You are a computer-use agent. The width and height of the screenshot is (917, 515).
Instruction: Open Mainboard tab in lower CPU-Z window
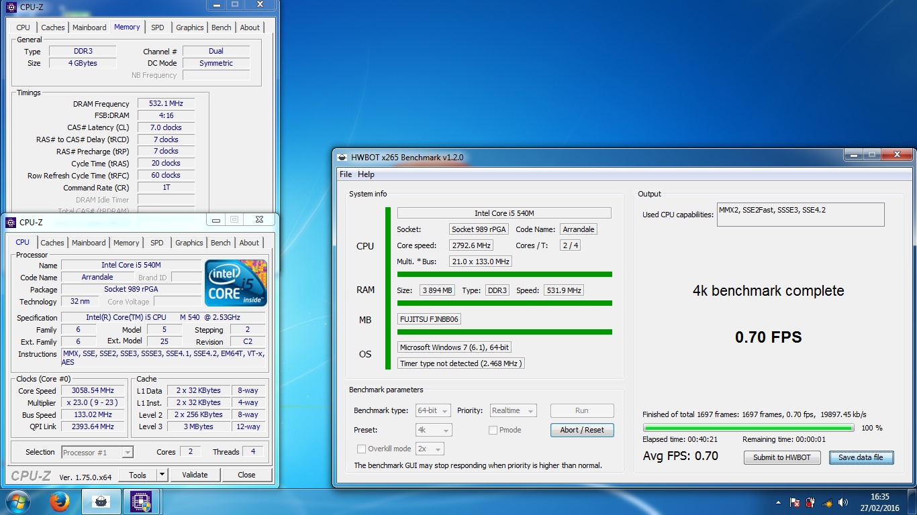[x=89, y=243]
